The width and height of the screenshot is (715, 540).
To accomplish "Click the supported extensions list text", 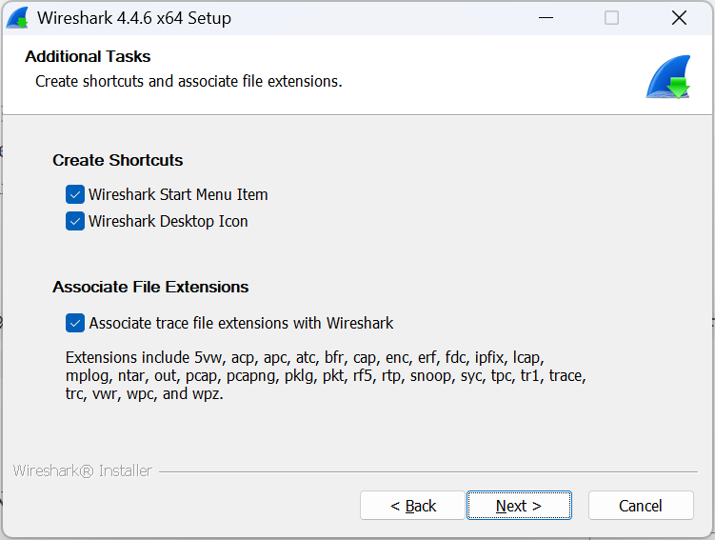I will [x=326, y=375].
